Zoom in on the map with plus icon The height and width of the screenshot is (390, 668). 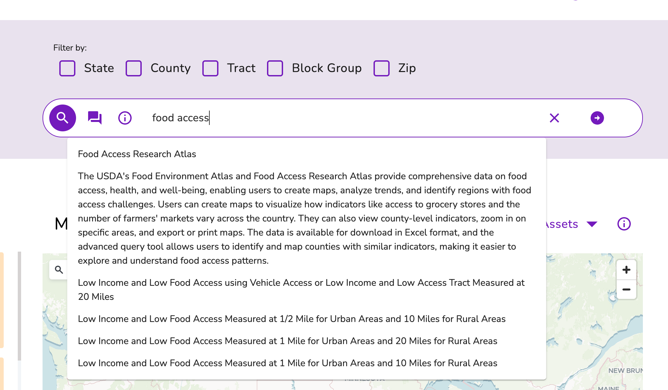(626, 269)
